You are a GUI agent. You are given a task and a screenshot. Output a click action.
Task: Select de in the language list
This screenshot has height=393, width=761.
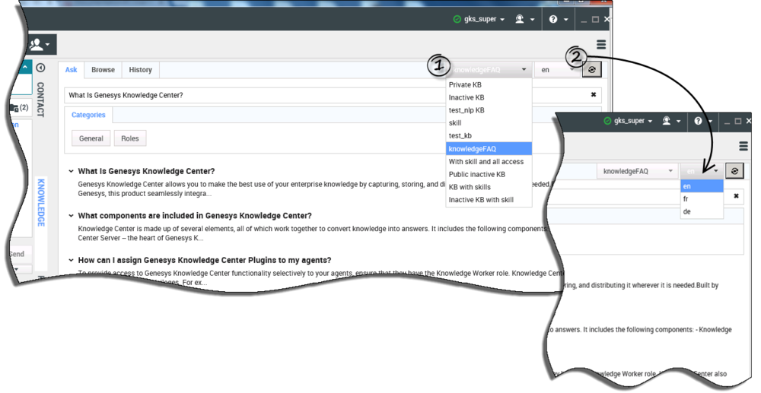[702, 211]
